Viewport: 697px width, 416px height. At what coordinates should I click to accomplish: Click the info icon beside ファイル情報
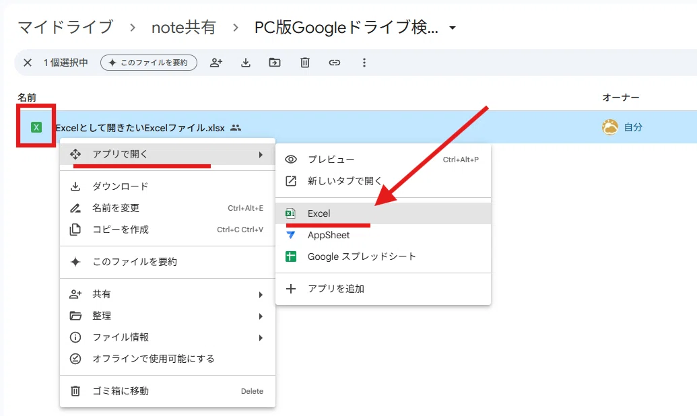point(75,337)
